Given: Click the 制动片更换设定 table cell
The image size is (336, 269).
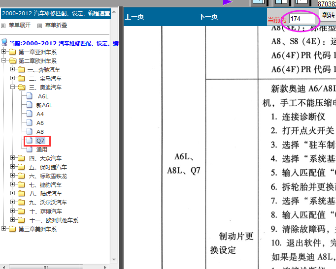Looking at the screenshot, I should (x=232, y=243).
